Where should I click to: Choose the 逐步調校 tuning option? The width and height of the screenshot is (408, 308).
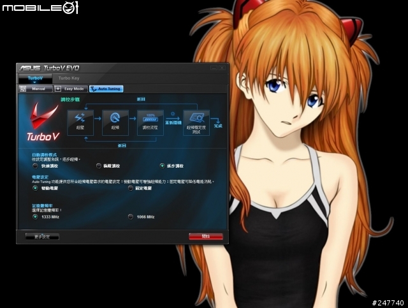(x=162, y=166)
